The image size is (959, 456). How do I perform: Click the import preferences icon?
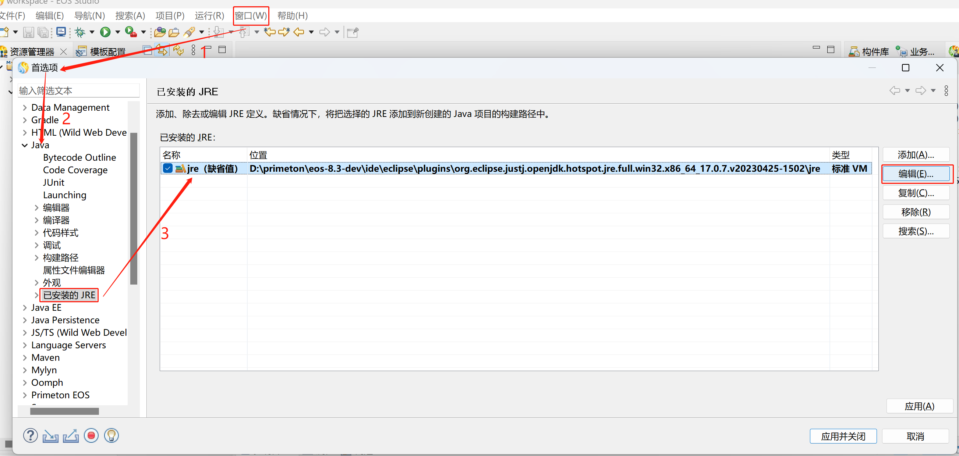click(x=50, y=435)
